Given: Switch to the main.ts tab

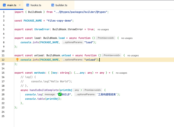Looking at the screenshot, I should 12,5.
